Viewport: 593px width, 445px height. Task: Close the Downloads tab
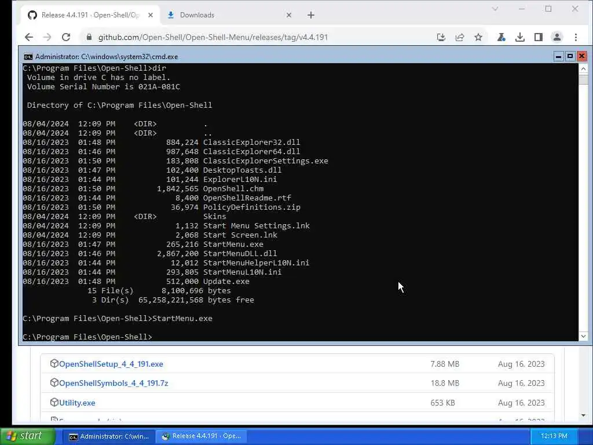click(289, 15)
